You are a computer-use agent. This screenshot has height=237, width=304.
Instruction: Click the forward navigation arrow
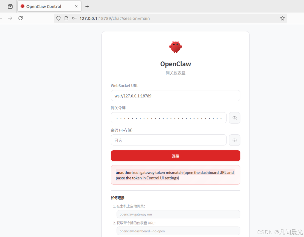(x=10, y=18)
